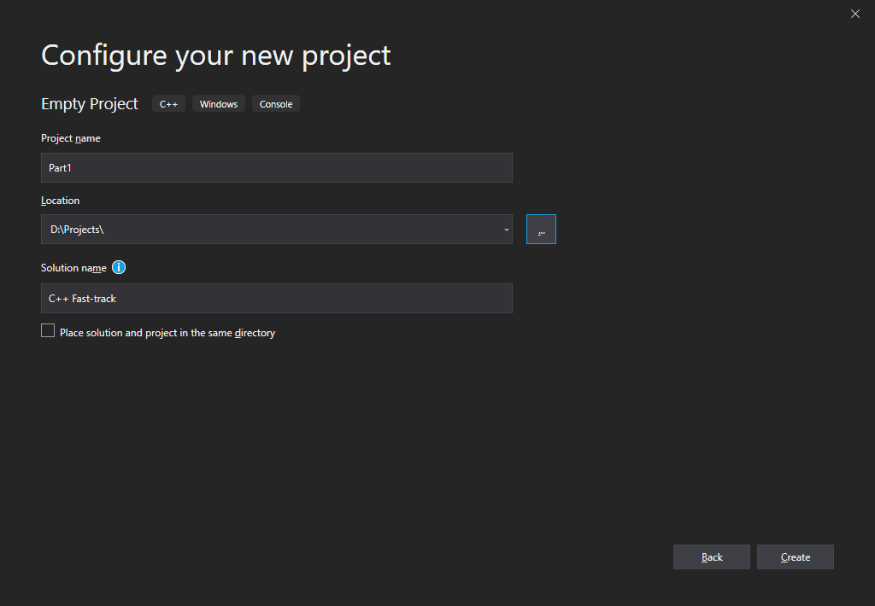
Task: Browse for location with the ellipsis button
Action: pyautogui.click(x=541, y=229)
